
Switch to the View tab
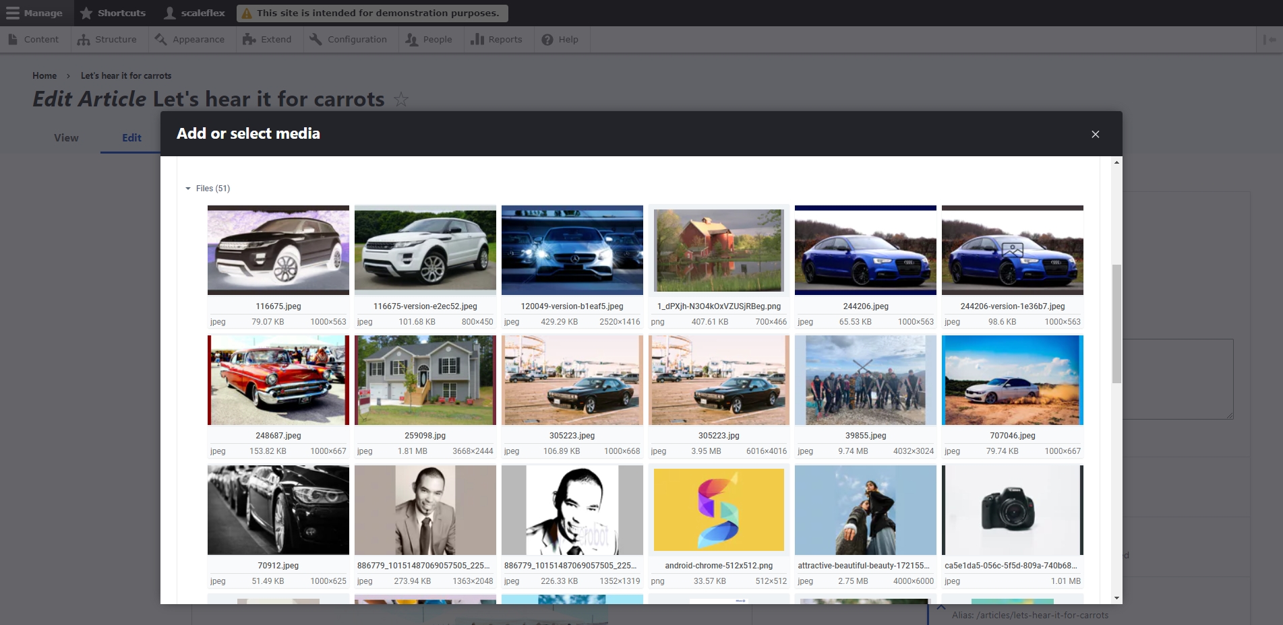(x=66, y=138)
